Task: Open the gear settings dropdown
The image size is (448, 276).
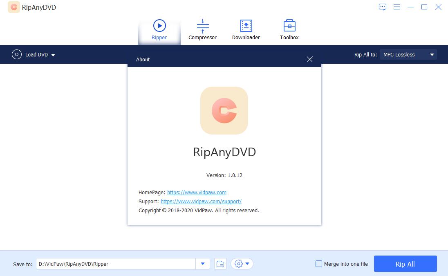Action: click(242, 264)
